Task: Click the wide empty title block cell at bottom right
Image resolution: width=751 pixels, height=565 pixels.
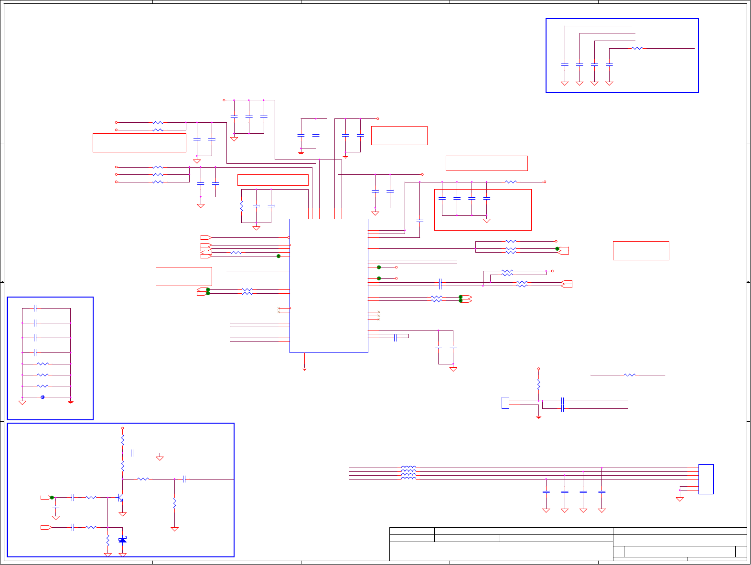Action: tap(501, 551)
